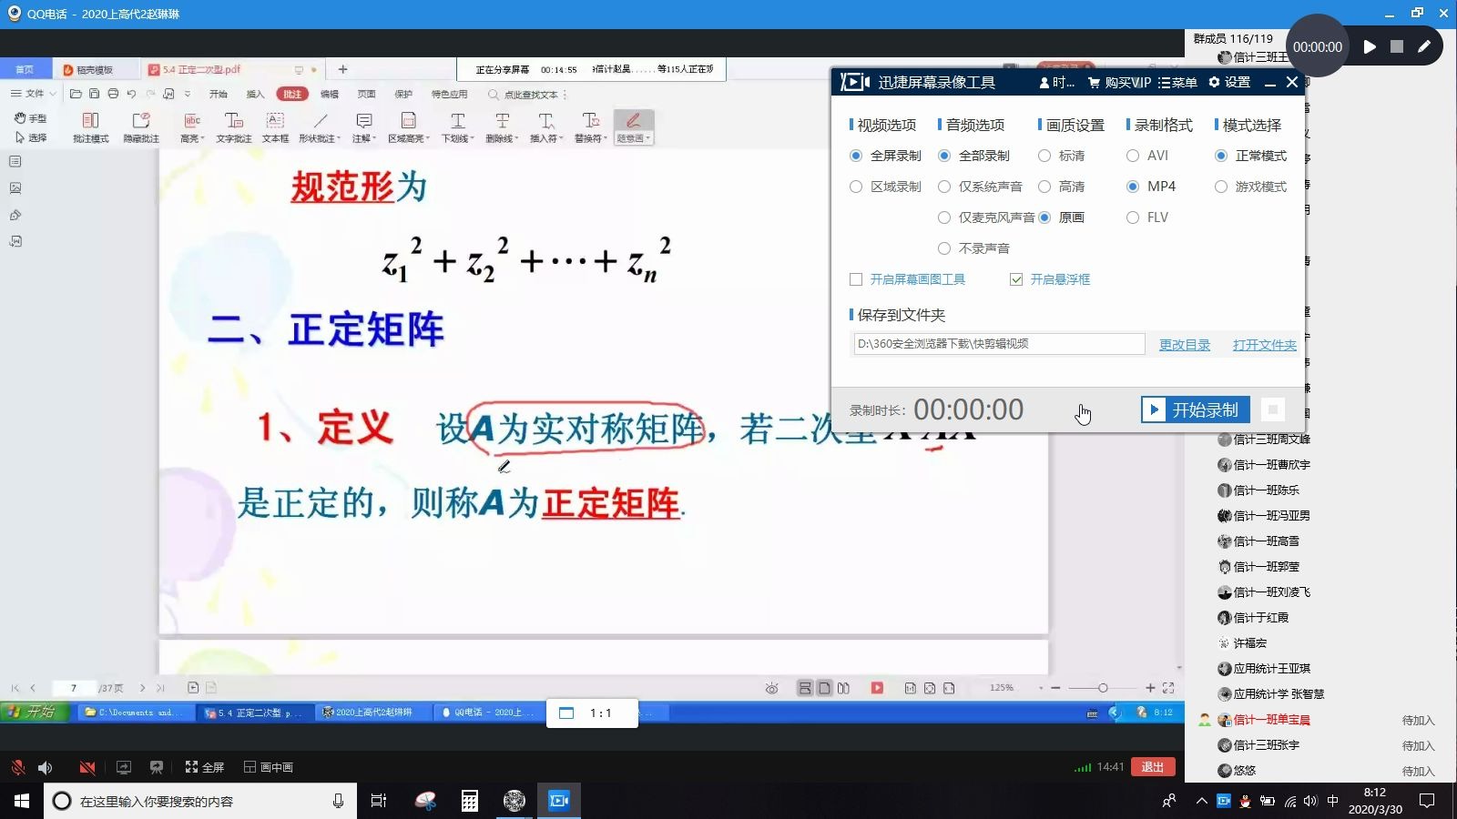This screenshot has width=1457, height=819.
Task: Click the 隐藏批注 hide annotations icon
Action: [141, 126]
